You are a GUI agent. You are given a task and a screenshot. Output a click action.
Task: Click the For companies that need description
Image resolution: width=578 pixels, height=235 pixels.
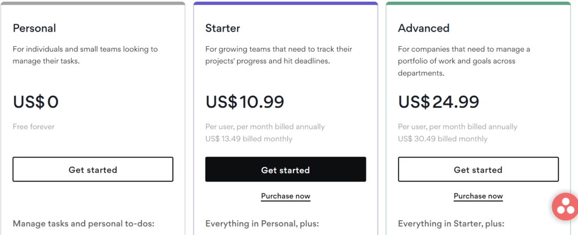(464, 61)
